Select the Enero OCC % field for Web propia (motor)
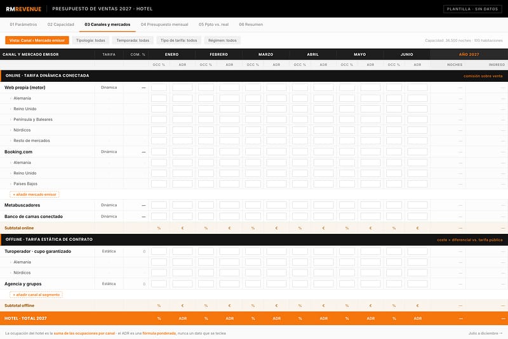Image resolution: width=508 pixels, height=339 pixels. pyautogui.click(x=159, y=87)
